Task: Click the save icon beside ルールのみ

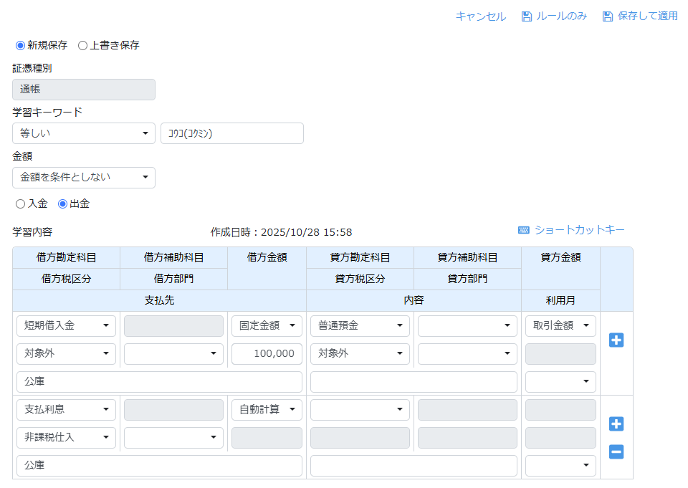Action: point(527,16)
